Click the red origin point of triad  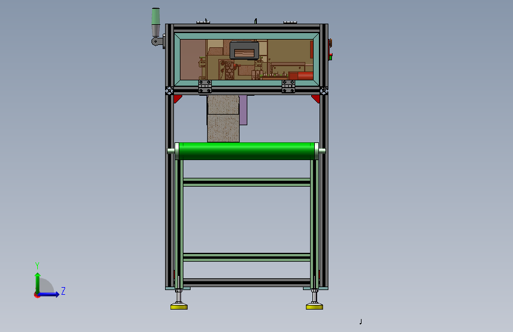pos(37,295)
